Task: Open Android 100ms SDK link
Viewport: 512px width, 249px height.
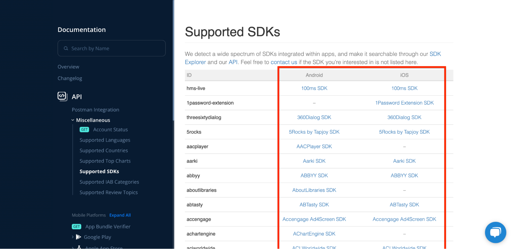Action: click(314, 88)
